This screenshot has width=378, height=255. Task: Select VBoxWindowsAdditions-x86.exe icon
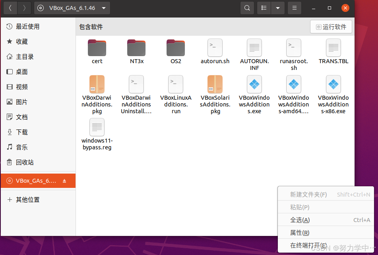[x=333, y=84]
